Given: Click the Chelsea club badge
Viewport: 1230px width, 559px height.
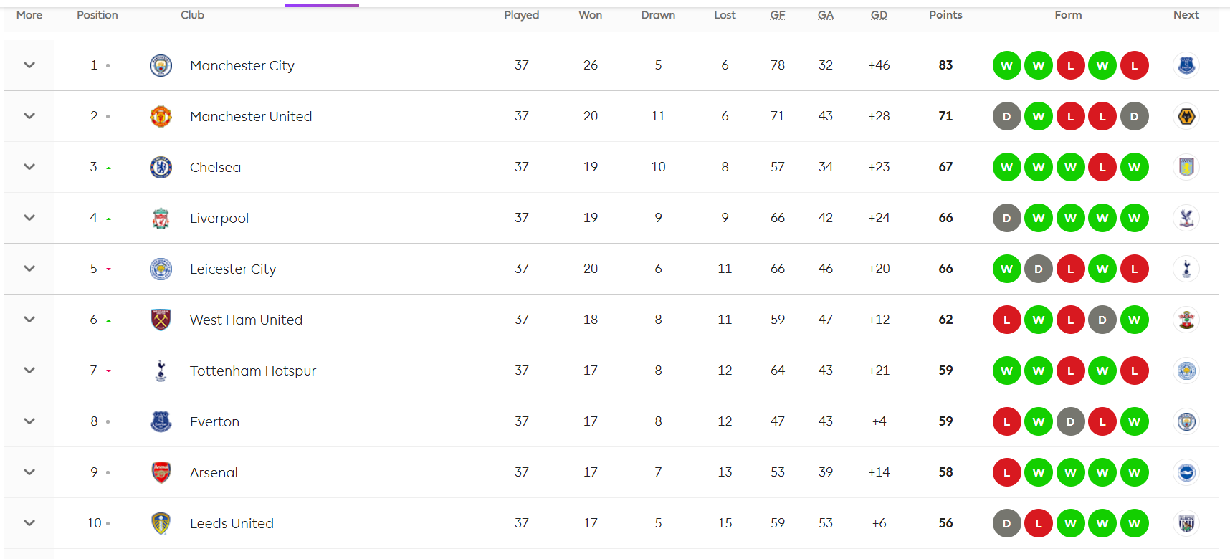Looking at the screenshot, I should [161, 167].
